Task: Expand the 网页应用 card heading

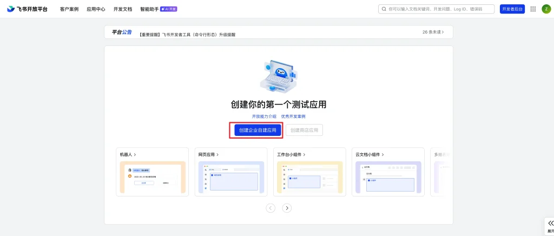Action: pyautogui.click(x=208, y=154)
